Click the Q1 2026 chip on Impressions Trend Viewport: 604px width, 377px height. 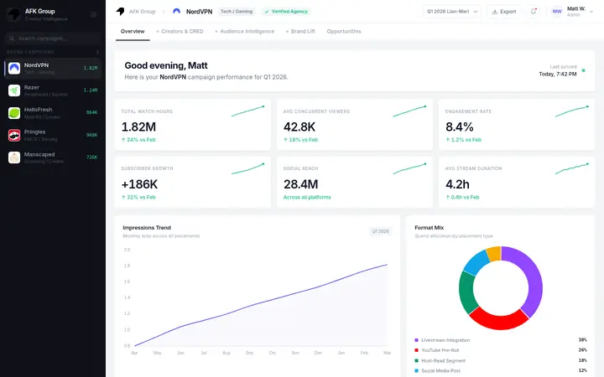(380, 231)
